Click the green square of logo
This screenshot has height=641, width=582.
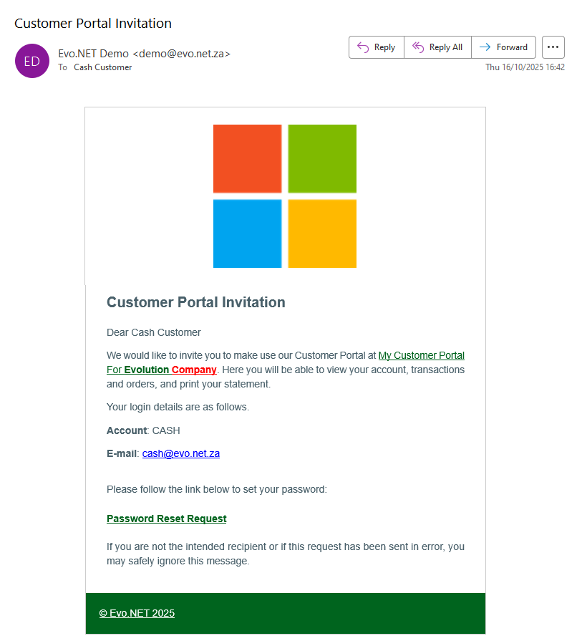tap(322, 159)
